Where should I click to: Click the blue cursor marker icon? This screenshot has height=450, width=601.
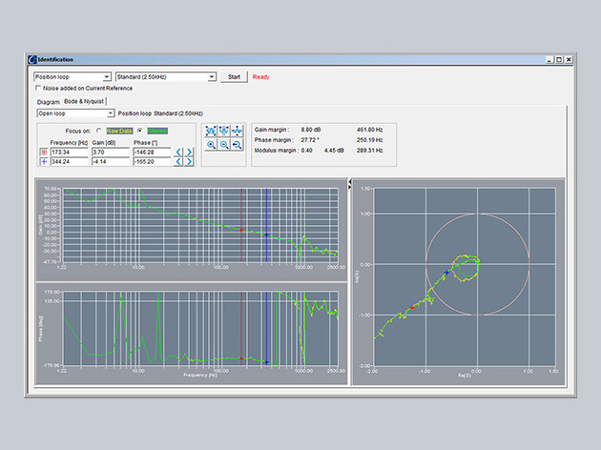point(43,162)
